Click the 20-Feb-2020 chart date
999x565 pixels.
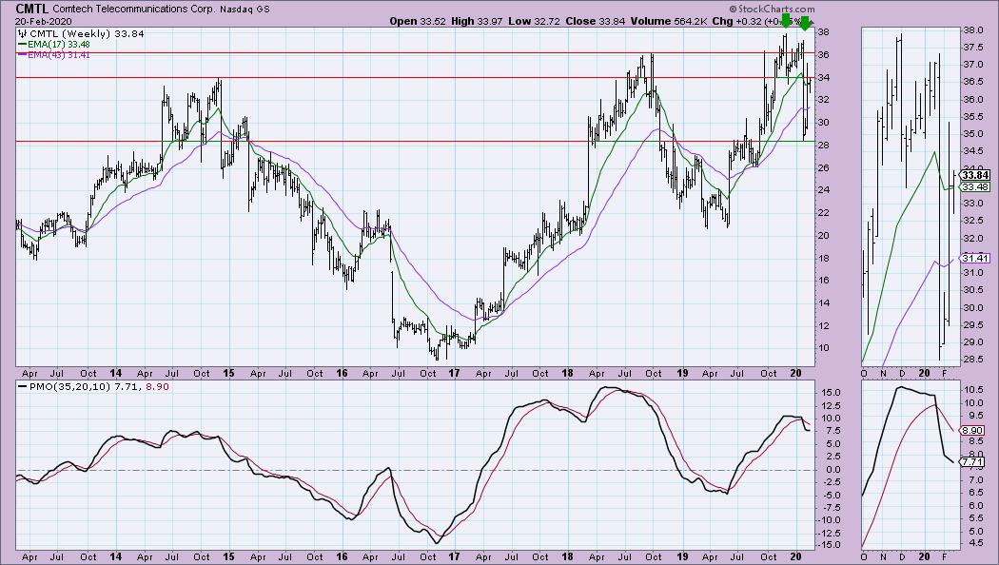[x=44, y=21]
